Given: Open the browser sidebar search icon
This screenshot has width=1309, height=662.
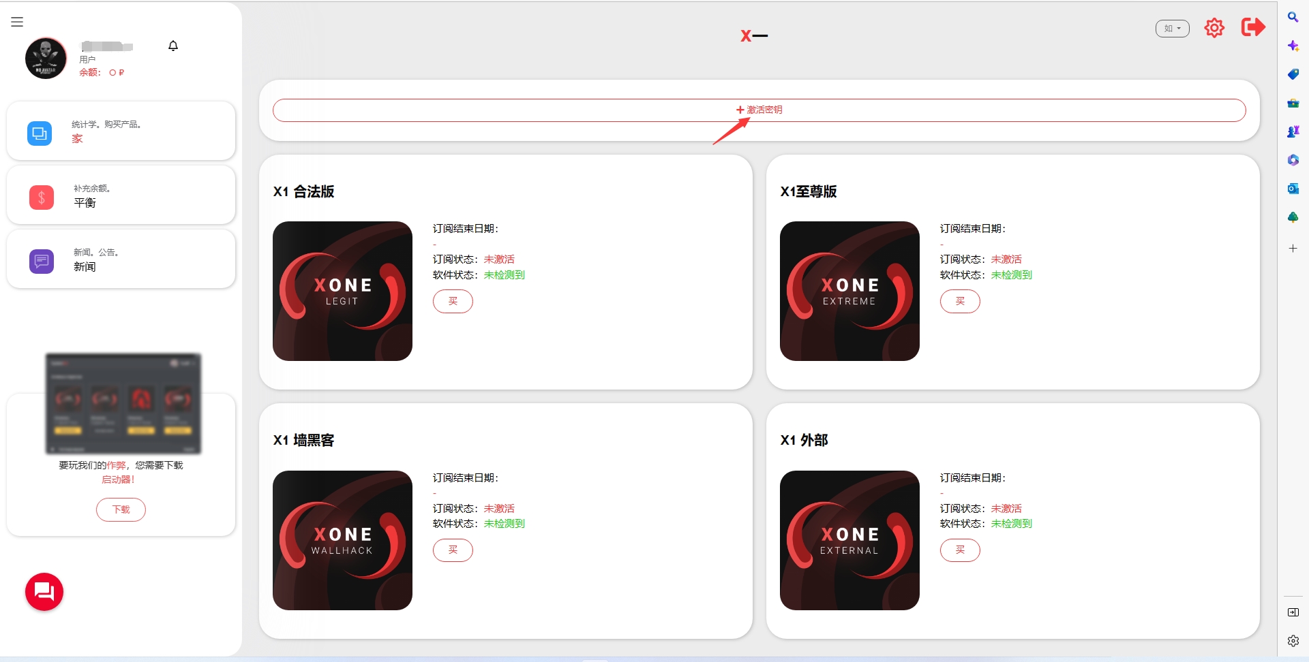Looking at the screenshot, I should click(x=1293, y=17).
